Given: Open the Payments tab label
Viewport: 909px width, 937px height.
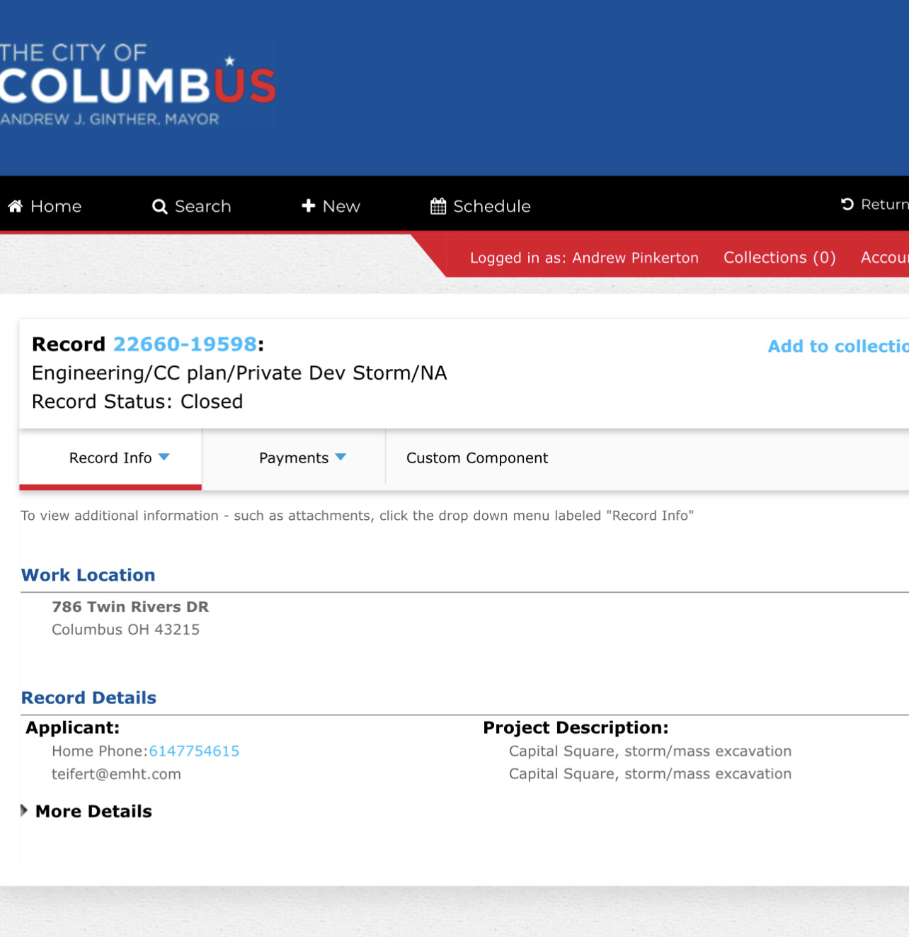Looking at the screenshot, I should point(294,458).
